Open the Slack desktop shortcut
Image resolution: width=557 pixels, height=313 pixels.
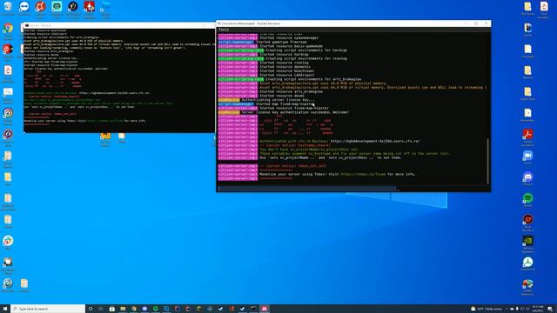click(x=8, y=241)
